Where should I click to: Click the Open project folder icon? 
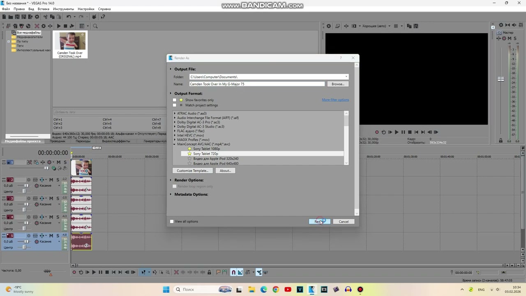(x=11, y=17)
